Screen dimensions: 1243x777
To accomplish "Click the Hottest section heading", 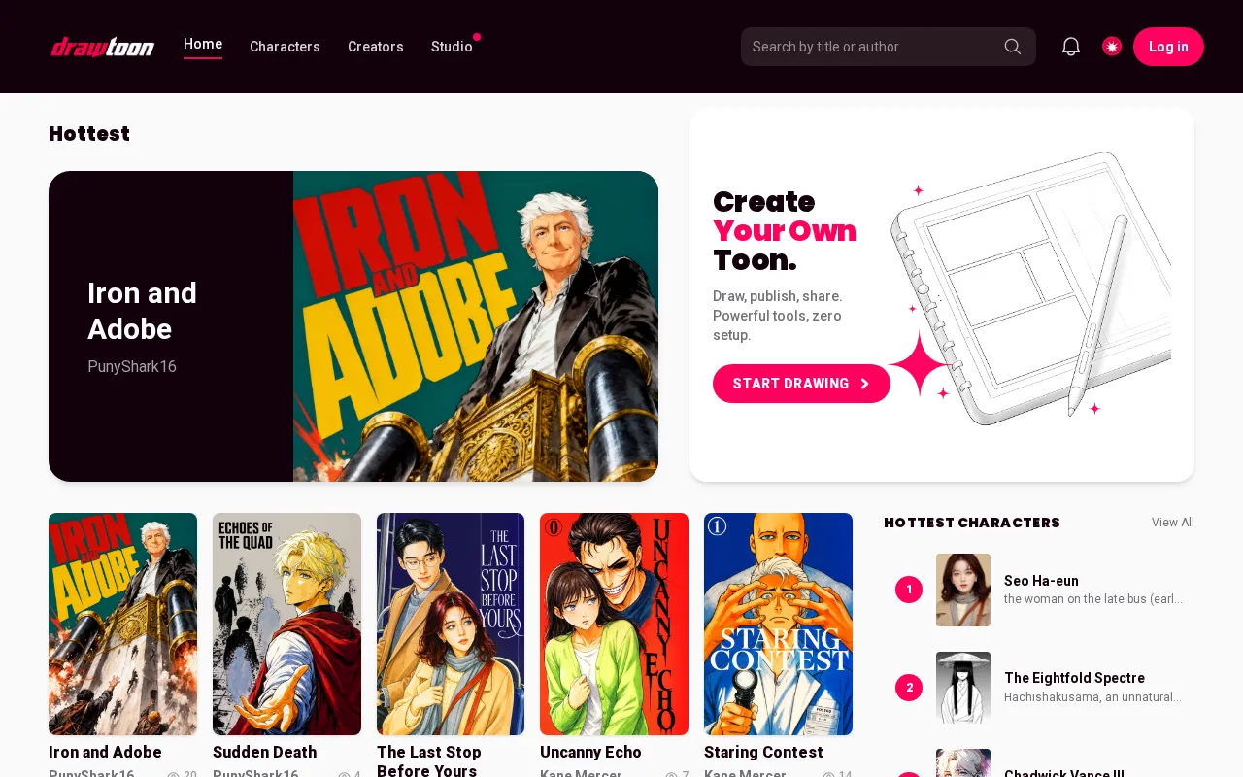I will (89, 134).
